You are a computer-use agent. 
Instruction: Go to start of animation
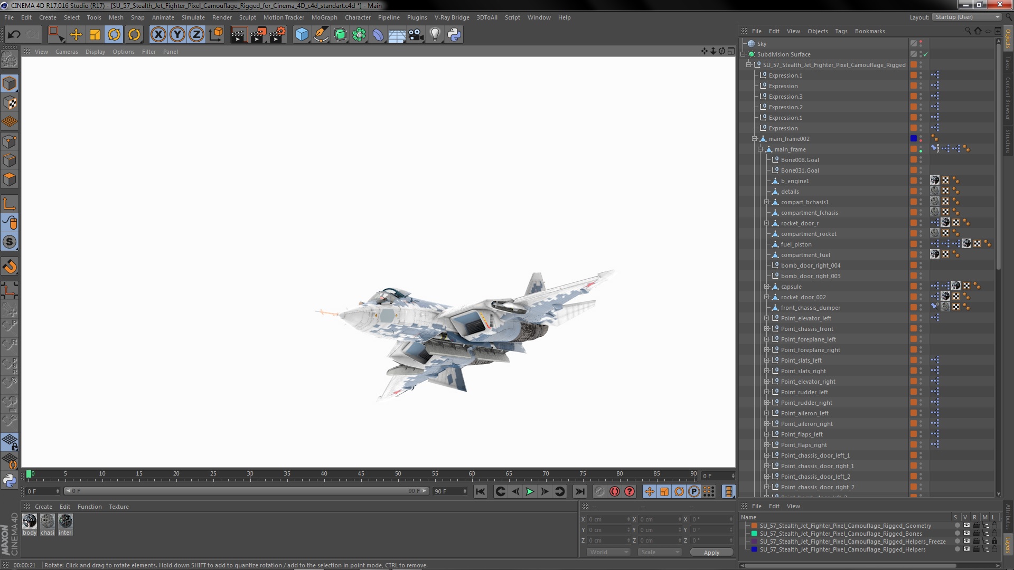481,491
